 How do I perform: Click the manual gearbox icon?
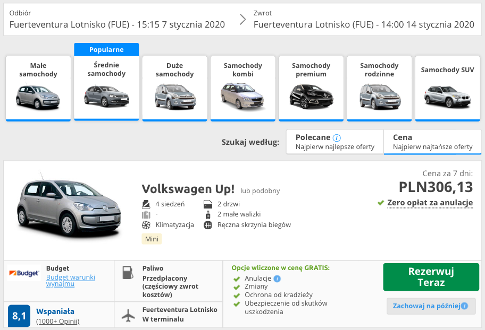pyautogui.click(x=208, y=225)
